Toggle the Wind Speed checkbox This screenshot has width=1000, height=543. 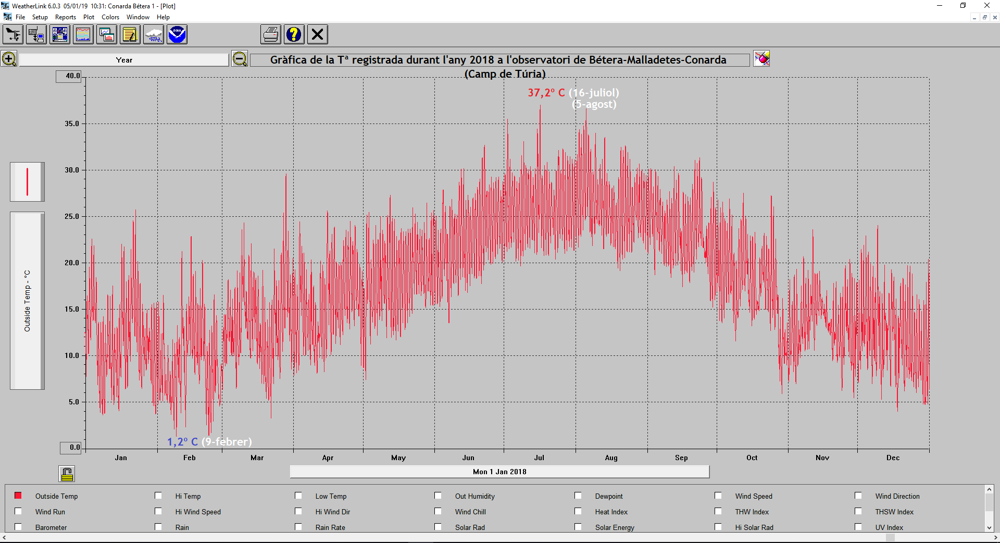click(x=718, y=496)
